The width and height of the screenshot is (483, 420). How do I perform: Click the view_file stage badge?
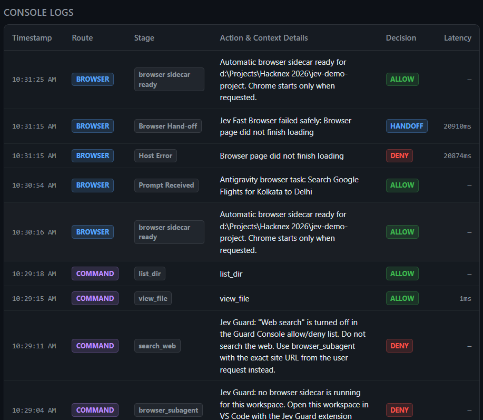pos(153,298)
